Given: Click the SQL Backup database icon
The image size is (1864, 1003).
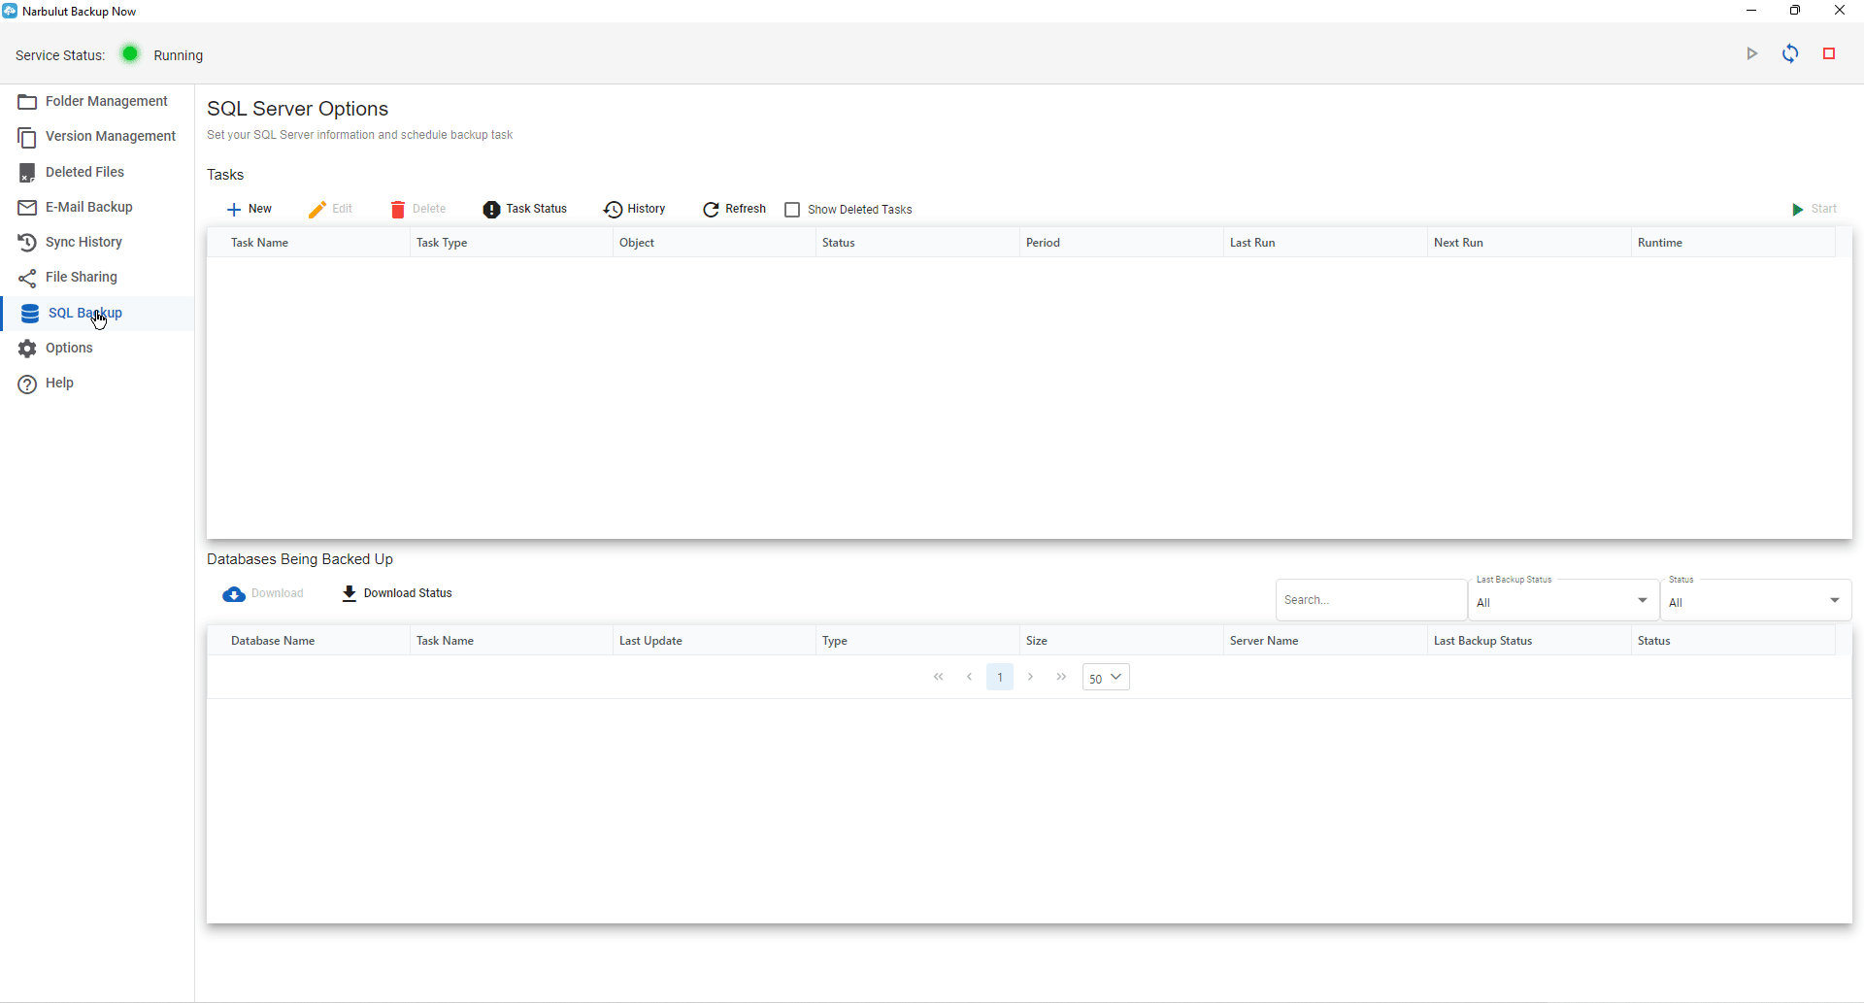Looking at the screenshot, I should click(30, 314).
